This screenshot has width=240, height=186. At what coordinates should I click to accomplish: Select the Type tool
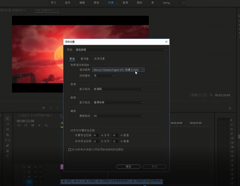click(x=8, y=156)
